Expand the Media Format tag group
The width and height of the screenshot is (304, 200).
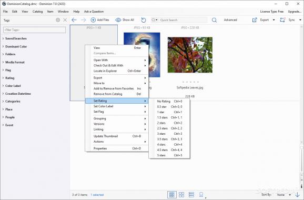pos(3,62)
